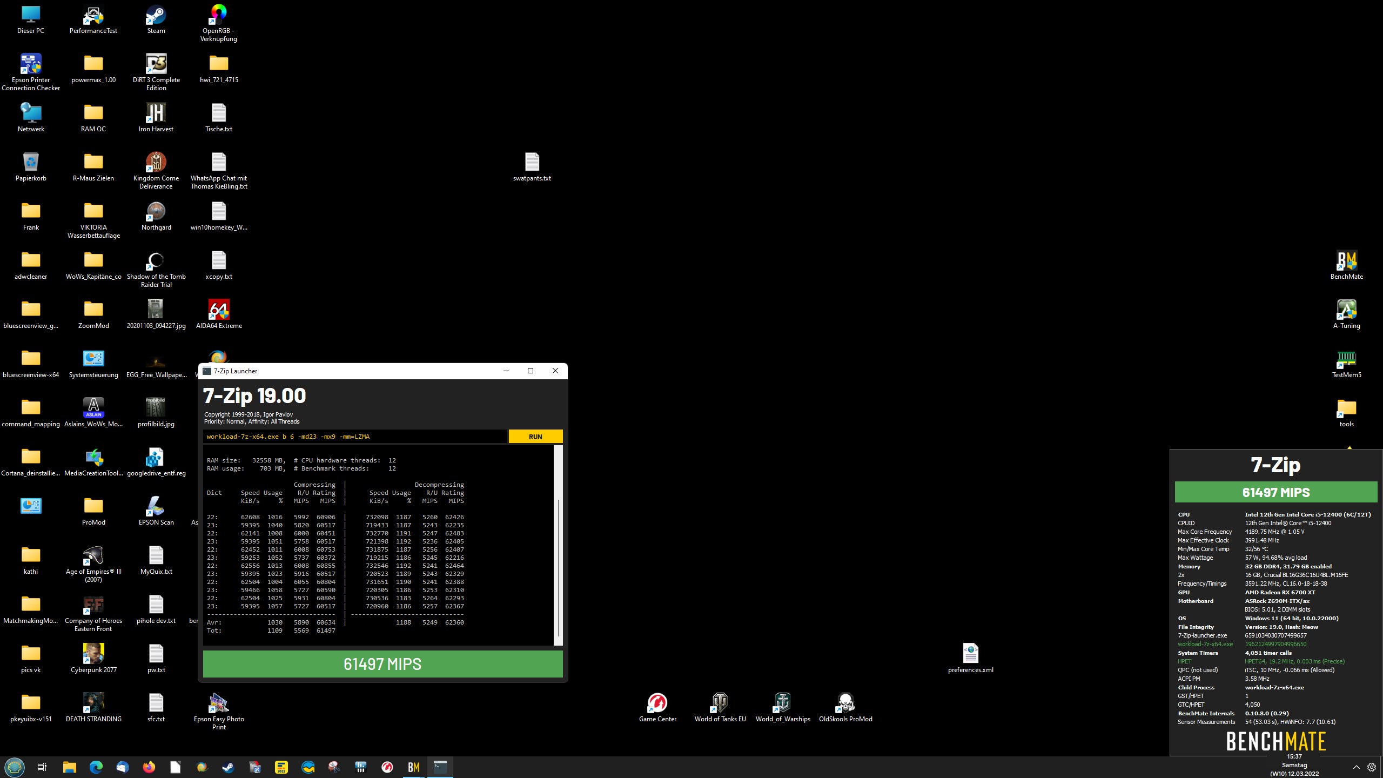Select the 20201103_094227.jpg image file

tap(156, 314)
